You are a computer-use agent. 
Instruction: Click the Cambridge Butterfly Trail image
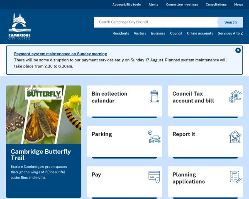click(44, 114)
